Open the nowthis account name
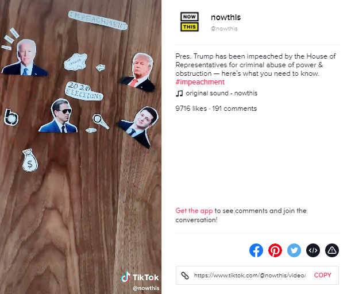The image size is (351, 294). [x=226, y=17]
